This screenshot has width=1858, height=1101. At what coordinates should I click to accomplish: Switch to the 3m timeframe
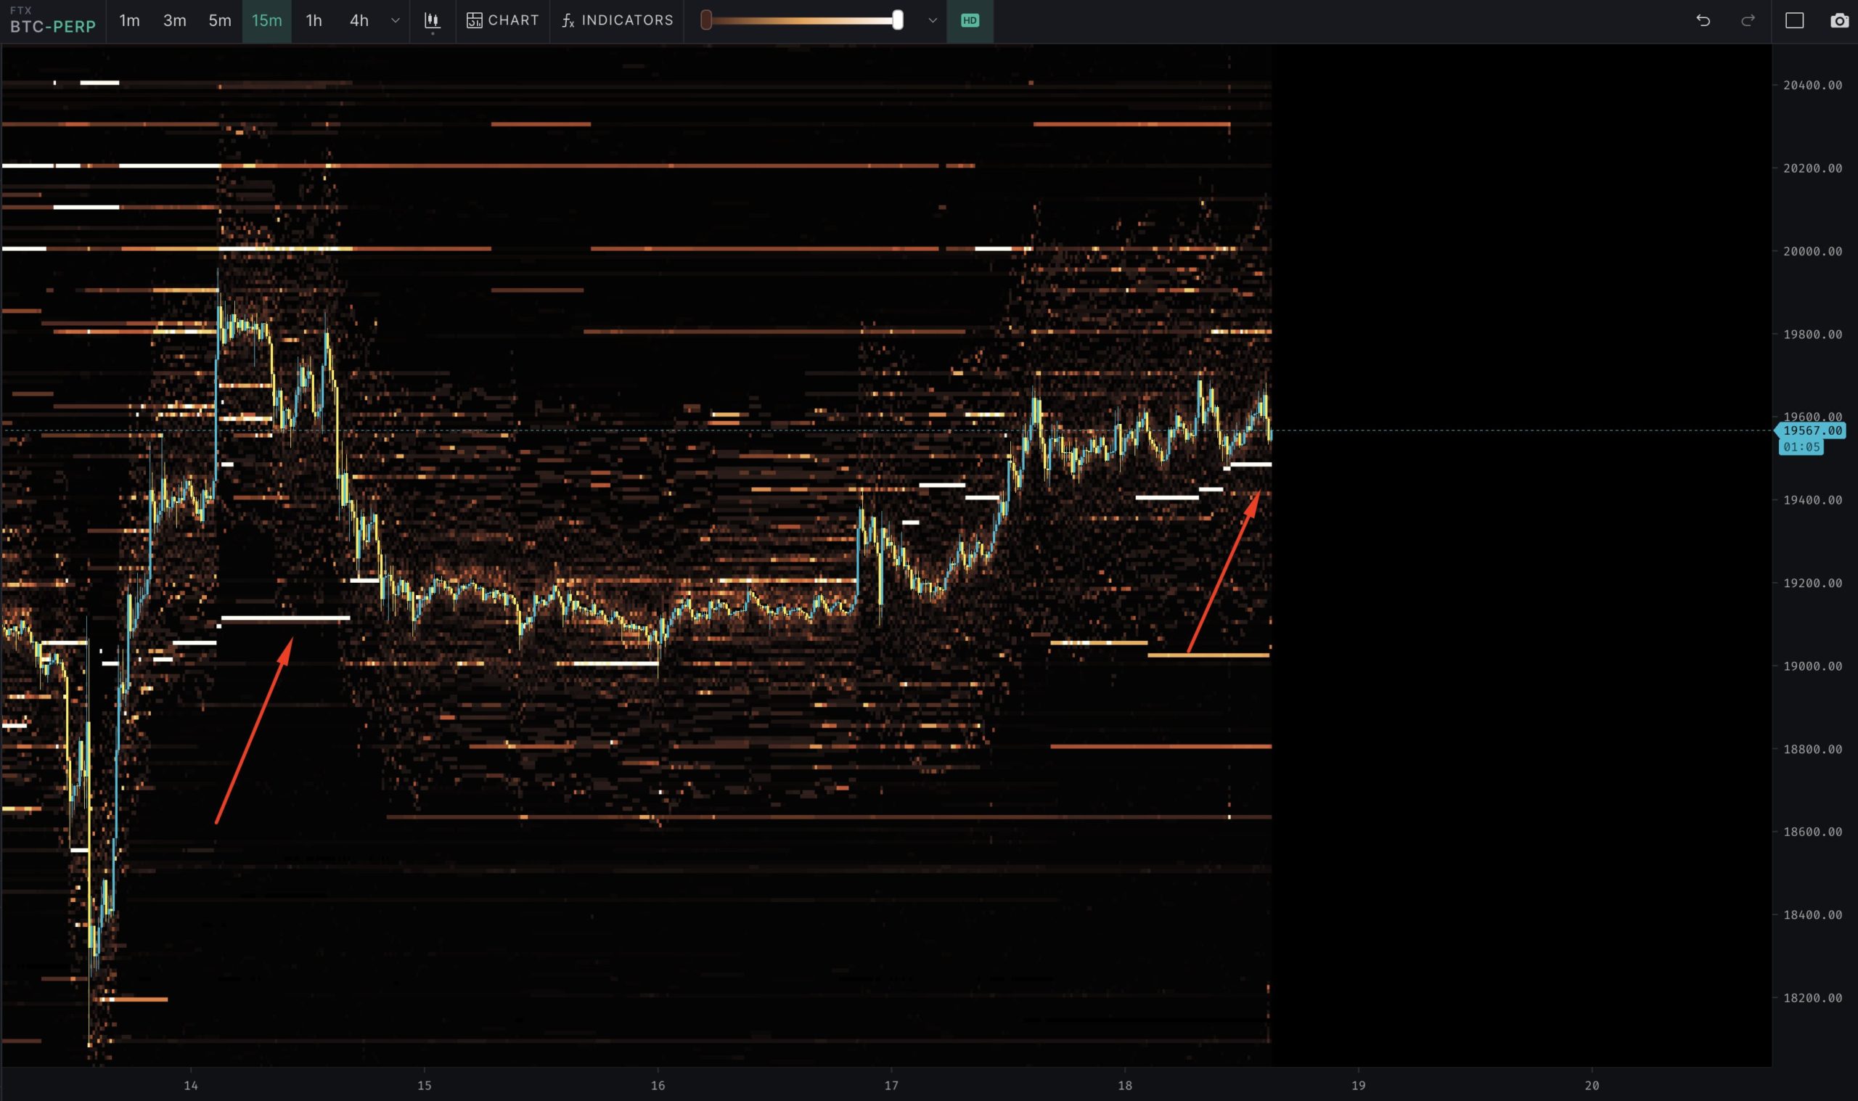tap(174, 21)
